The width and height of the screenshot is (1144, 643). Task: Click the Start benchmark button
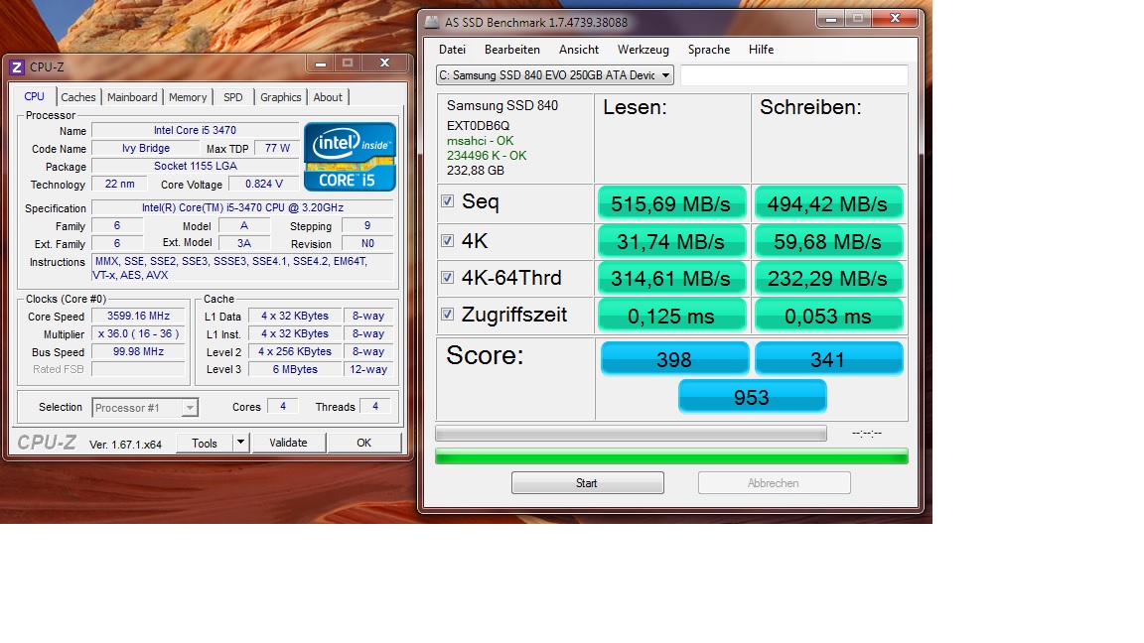tap(587, 482)
